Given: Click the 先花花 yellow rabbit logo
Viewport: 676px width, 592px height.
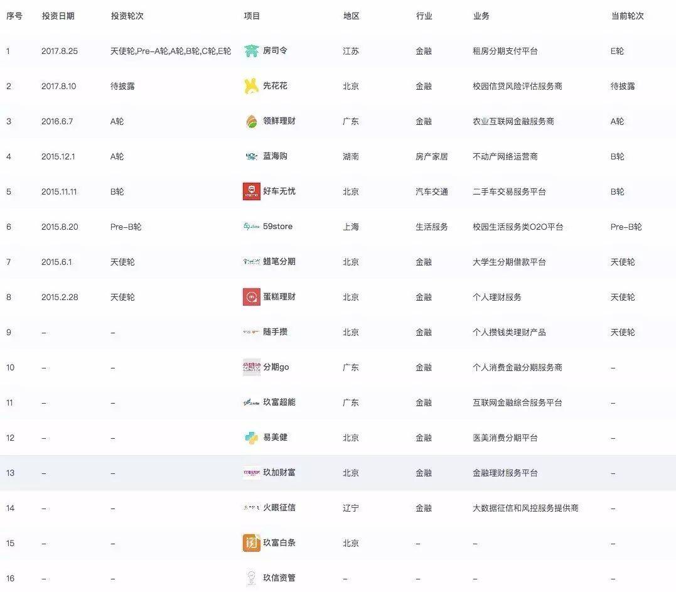Looking at the screenshot, I should pyautogui.click(x=251, y=86).
